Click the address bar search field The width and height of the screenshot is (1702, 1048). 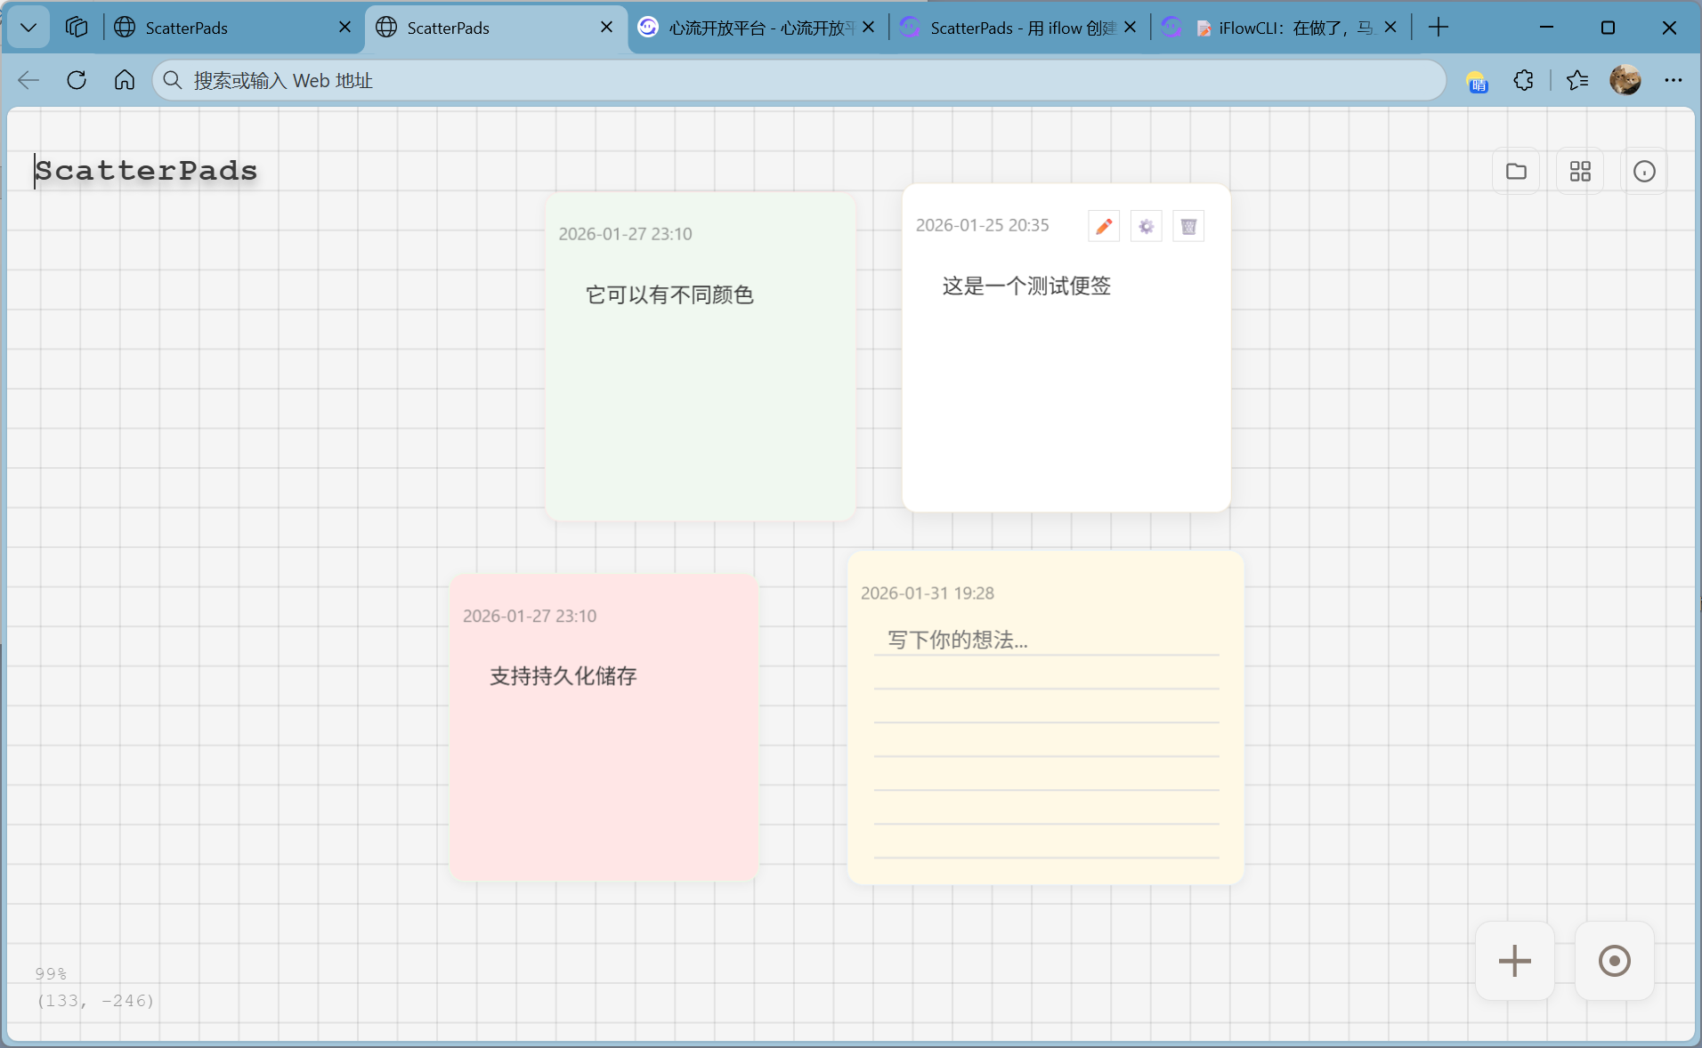[801, 80]
